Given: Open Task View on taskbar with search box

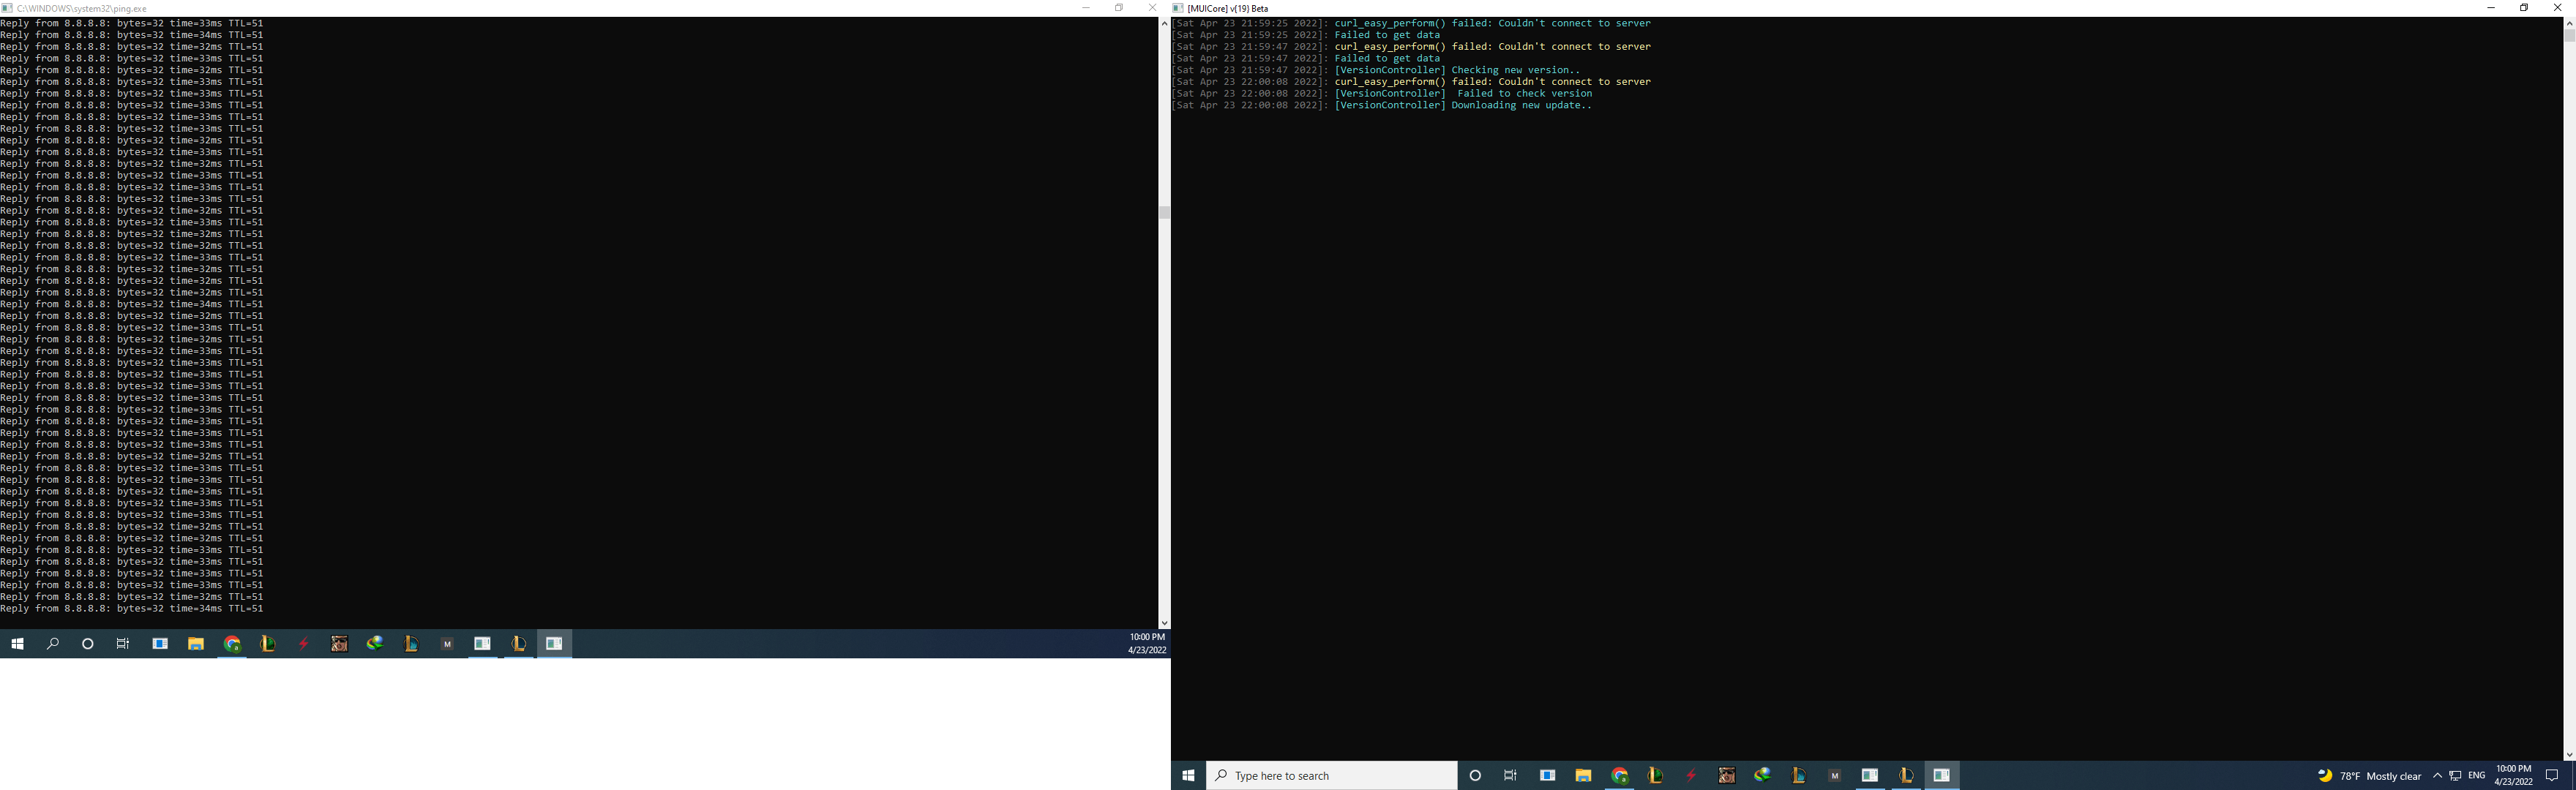Looking at the screenshot, I should [x=1511, y=775].
